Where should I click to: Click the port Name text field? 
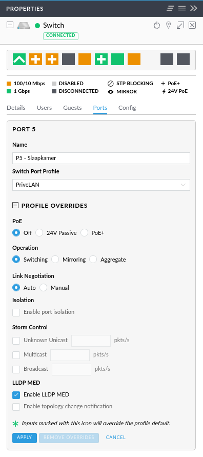click(101, 158)
